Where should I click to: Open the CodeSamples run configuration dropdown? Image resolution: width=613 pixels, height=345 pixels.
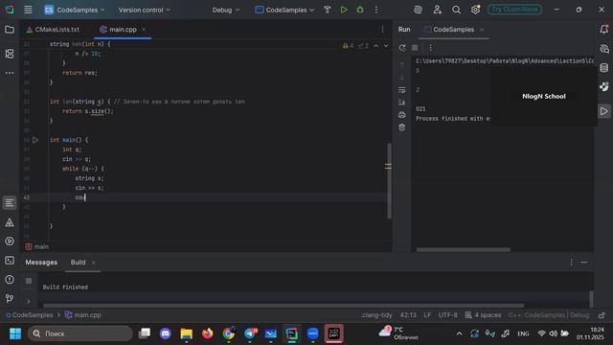pyautogui.click(x=284, y=10)
